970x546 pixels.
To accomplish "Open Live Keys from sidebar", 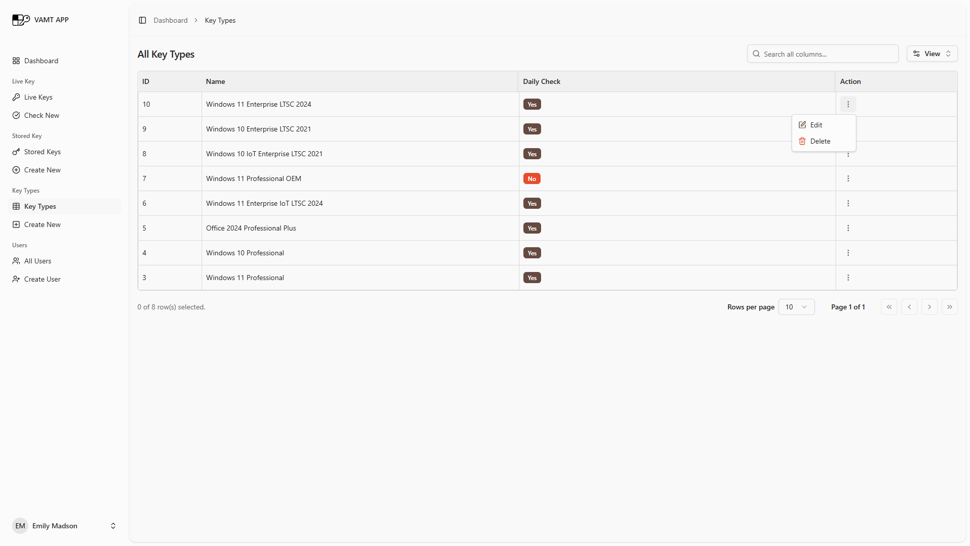I will pos(38,97).
